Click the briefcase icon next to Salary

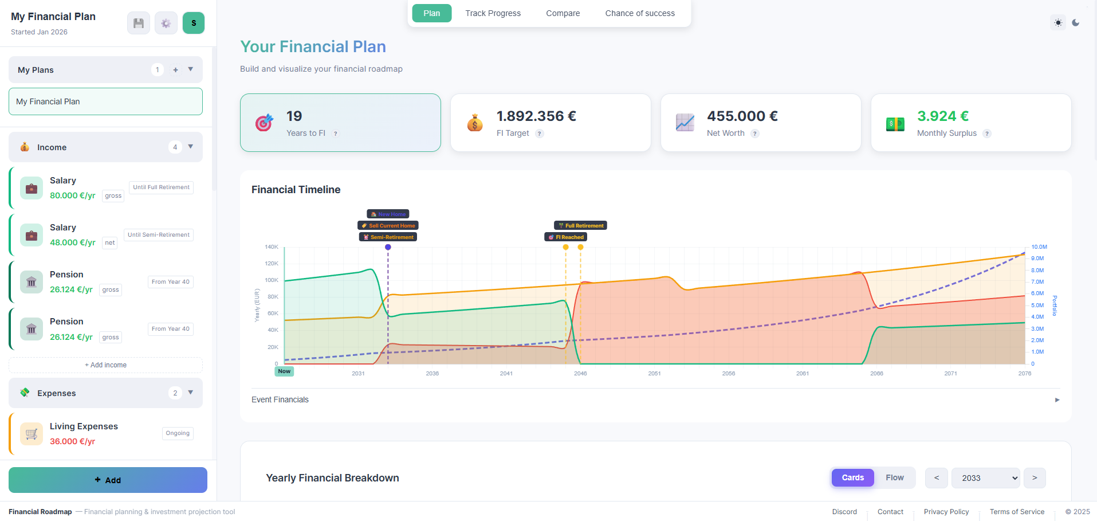point(32,187)
